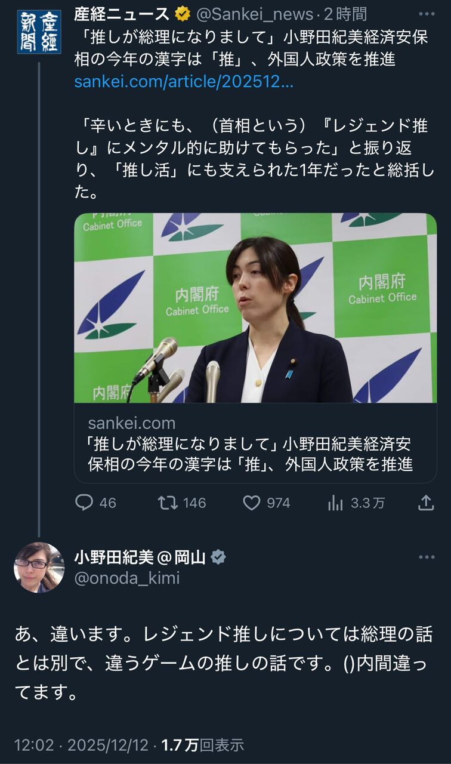Screen dimensions: 451x764
Task: Open three-dot menu on 小野田紀美 reply
Action: tap(427, 557)
